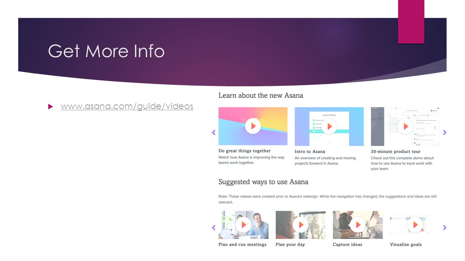Play the "Intro to Asana" video
The width and height of the screenshot is (465, 261).
[x=329, y=126]
